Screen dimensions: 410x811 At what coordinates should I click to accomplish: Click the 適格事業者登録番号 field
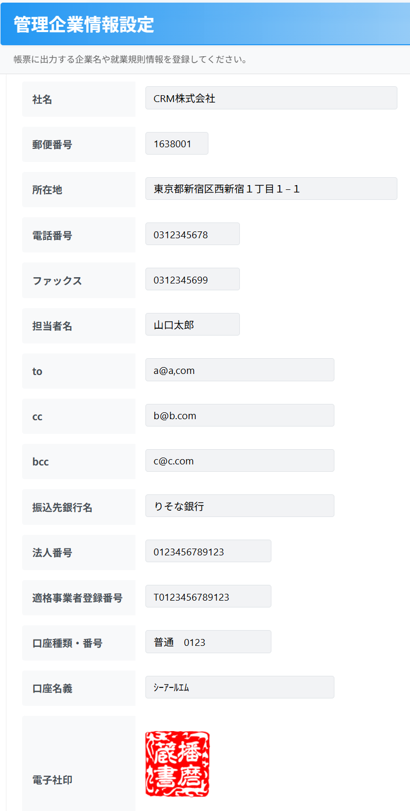point(208,596)
